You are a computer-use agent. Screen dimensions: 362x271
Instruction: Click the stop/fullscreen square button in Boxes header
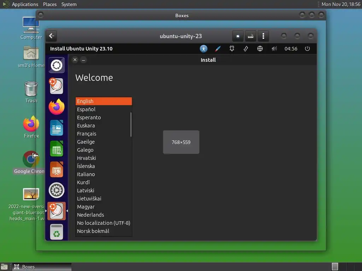pyautogui.click(x=238, y=36)
